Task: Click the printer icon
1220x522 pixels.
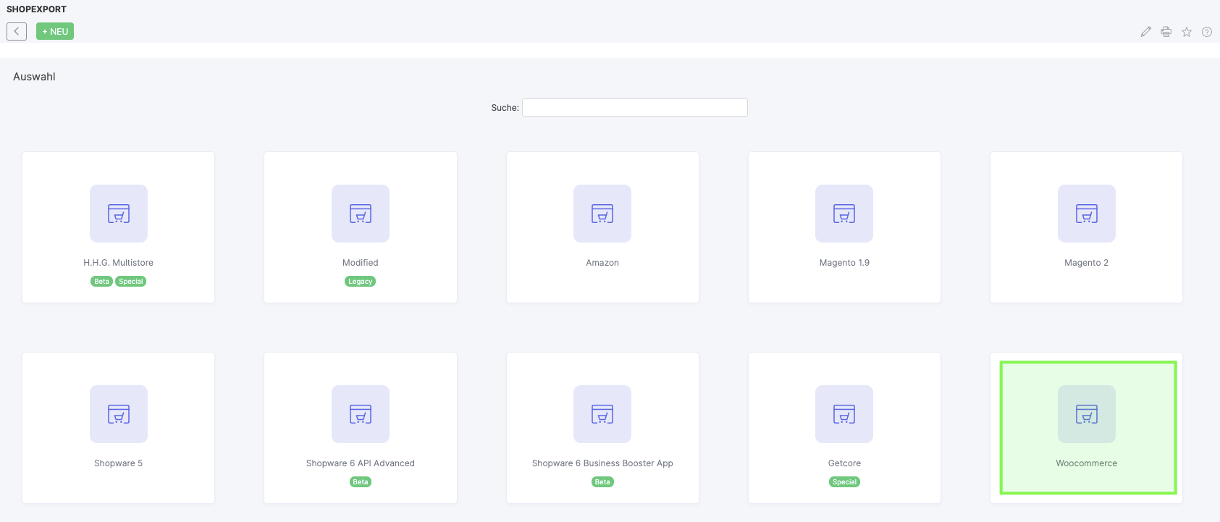Action: tap(1166, 32)
